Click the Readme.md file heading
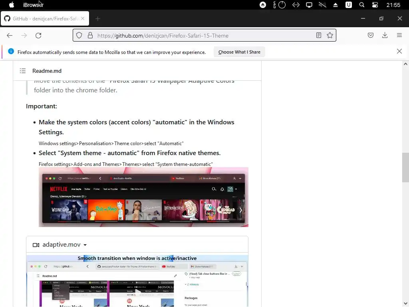Viewport: 409px width, 307px height. [47, 71]
